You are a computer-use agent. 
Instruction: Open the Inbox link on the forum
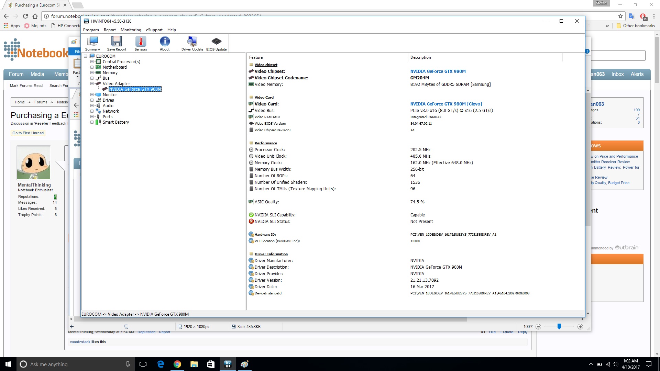pyautogui.click(x=617, y=74)
